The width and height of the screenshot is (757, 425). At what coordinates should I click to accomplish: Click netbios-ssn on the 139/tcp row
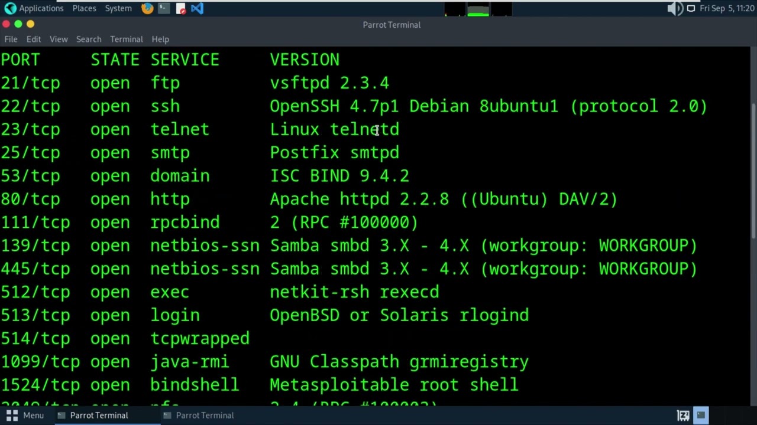pyautogui.click(x=205, y=246)
